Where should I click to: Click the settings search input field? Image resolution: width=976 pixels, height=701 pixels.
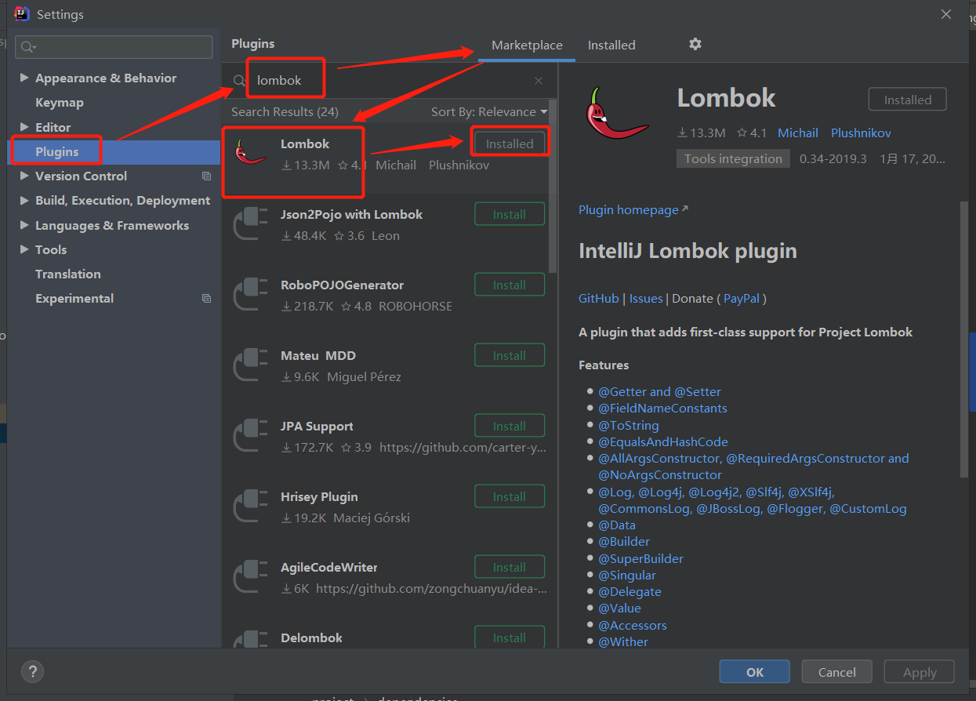coord(114,47)
